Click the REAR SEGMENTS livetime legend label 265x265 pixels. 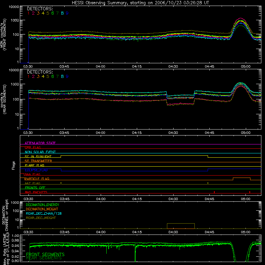pos(44,258)
